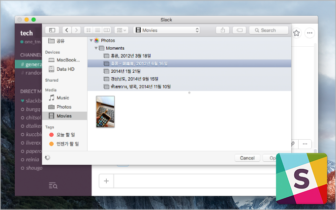Open the arrange items dropdown
The width and height of the screenshot is (336, 210).
point(122,30)
